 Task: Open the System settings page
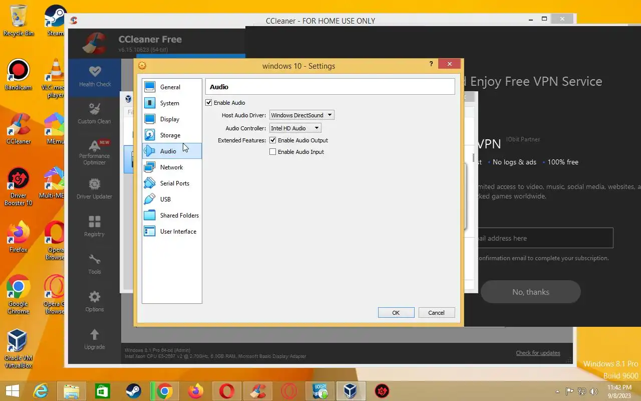pyautogui.click(x=172, y=103)
